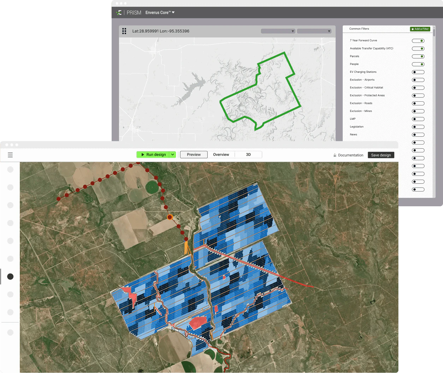Open the Documentation download link
This screenshot has width=443, height=373.
pos(348,155)
